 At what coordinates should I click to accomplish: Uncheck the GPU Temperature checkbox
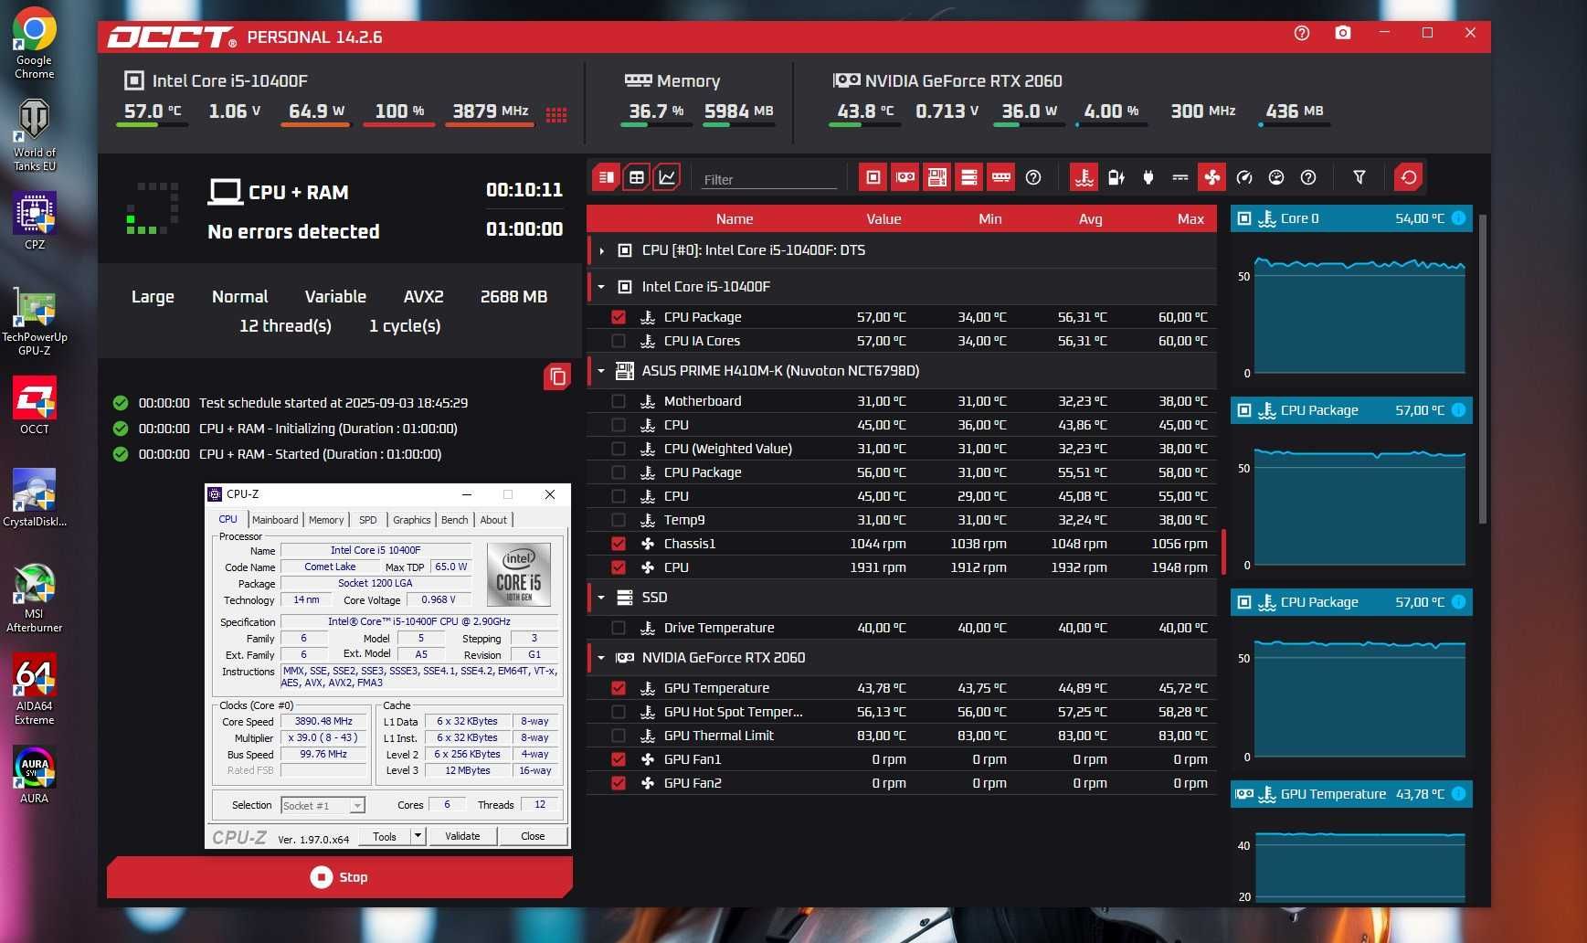pyautogui.click(x=619, y=688)
